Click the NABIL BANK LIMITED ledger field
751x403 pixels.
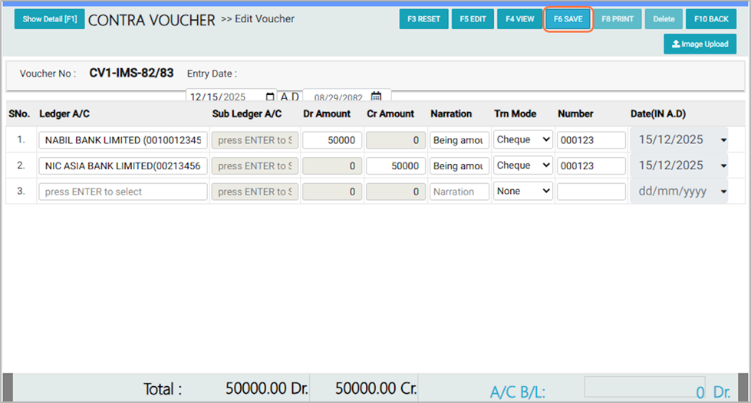point(123,140)
